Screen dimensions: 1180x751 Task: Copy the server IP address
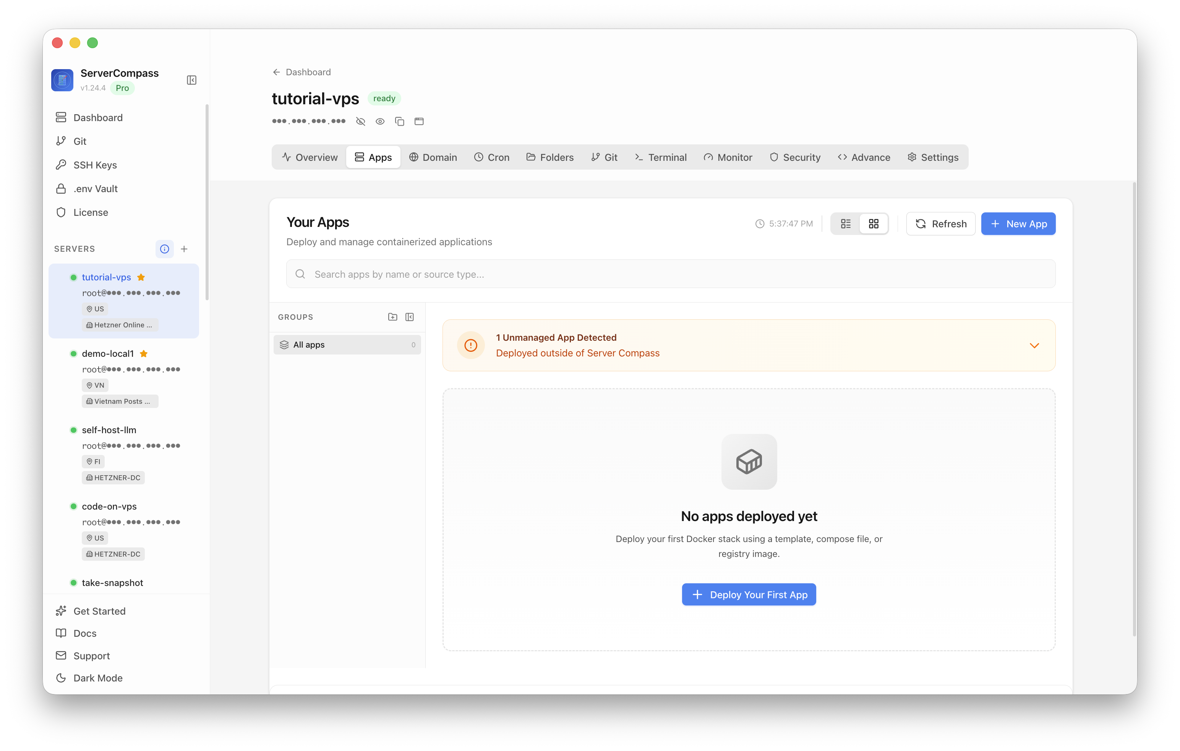399,121
